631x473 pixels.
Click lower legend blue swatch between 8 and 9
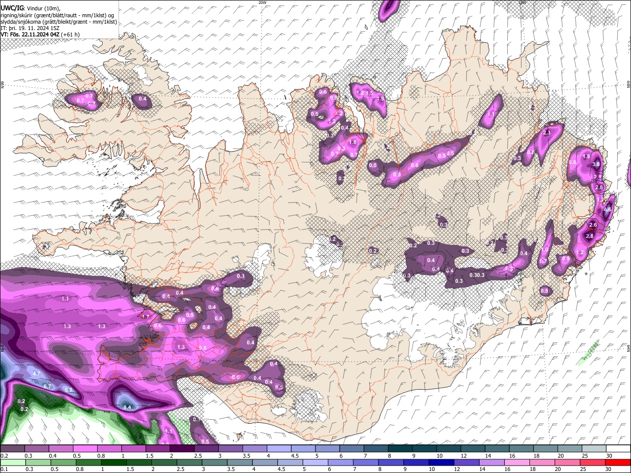tap(391, 462)
